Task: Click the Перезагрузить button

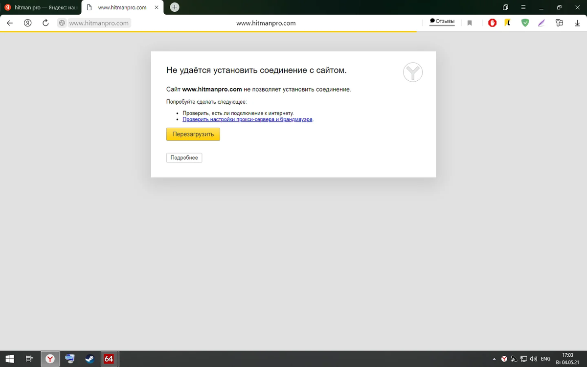Action: [193, 134]
